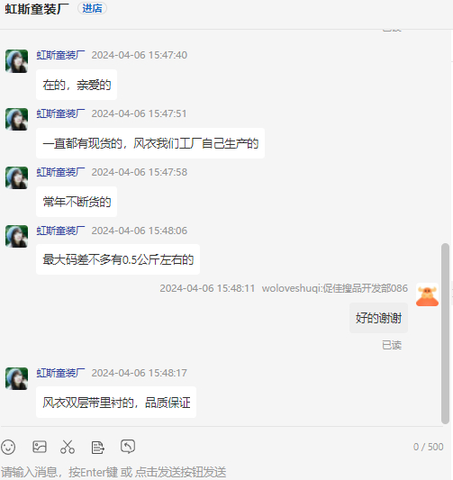Screen dimensions: 453x480
Task: Click the chat vertical scrollbar thumb
Action: [445, 333]
